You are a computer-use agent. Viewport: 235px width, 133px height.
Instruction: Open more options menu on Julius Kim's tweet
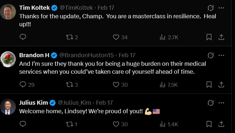coord(221,103)
